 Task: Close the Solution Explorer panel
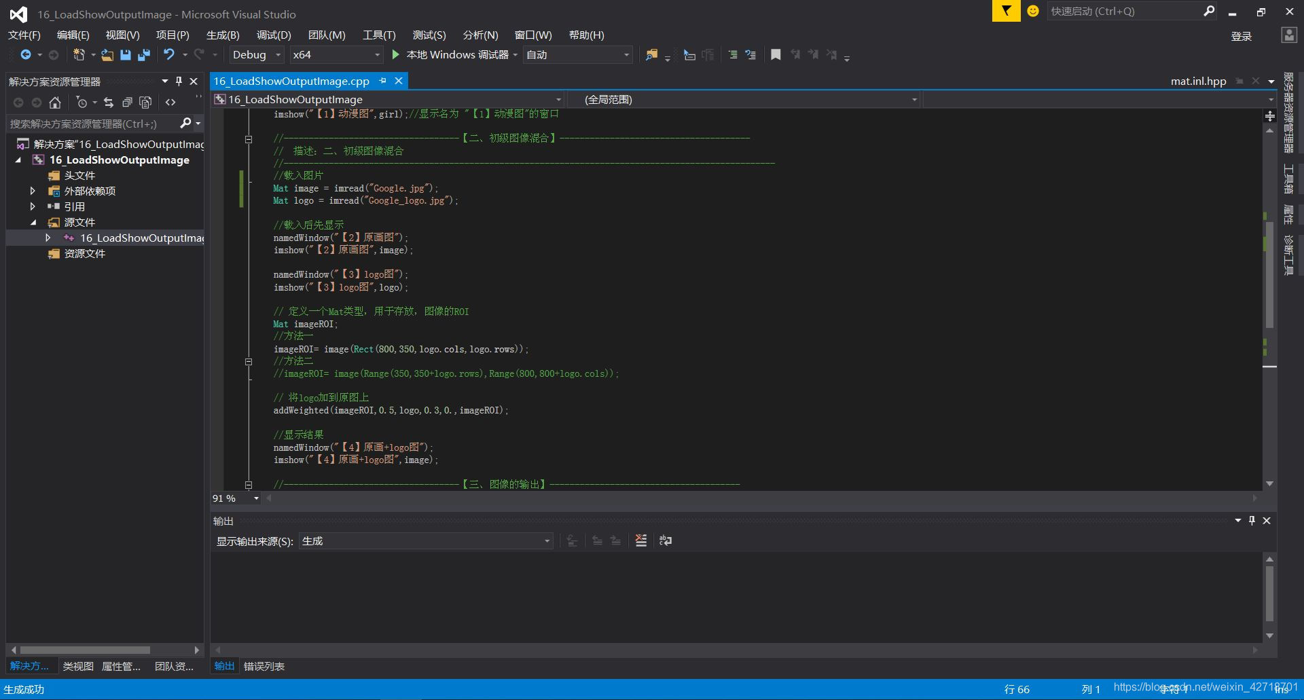(x=194, y=81)
